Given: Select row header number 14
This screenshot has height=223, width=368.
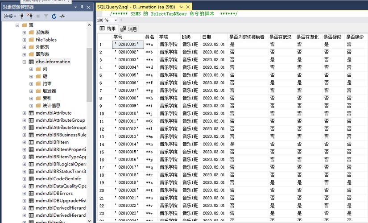Looking at the screenshot, I should point(105,145).
